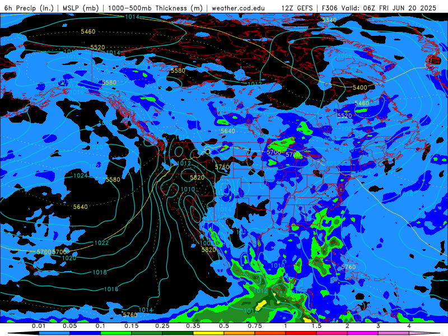
Task: Click the 5760 label at the bottom edge
Action: (130, 315)
